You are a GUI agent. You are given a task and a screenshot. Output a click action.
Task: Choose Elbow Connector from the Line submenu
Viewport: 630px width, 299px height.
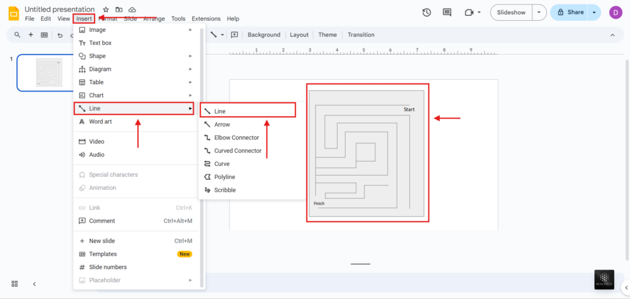click(x=236, y=138)
